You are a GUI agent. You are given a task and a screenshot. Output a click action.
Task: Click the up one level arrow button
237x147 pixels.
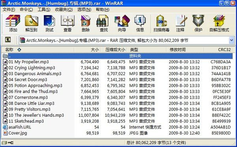pos(8,40)
